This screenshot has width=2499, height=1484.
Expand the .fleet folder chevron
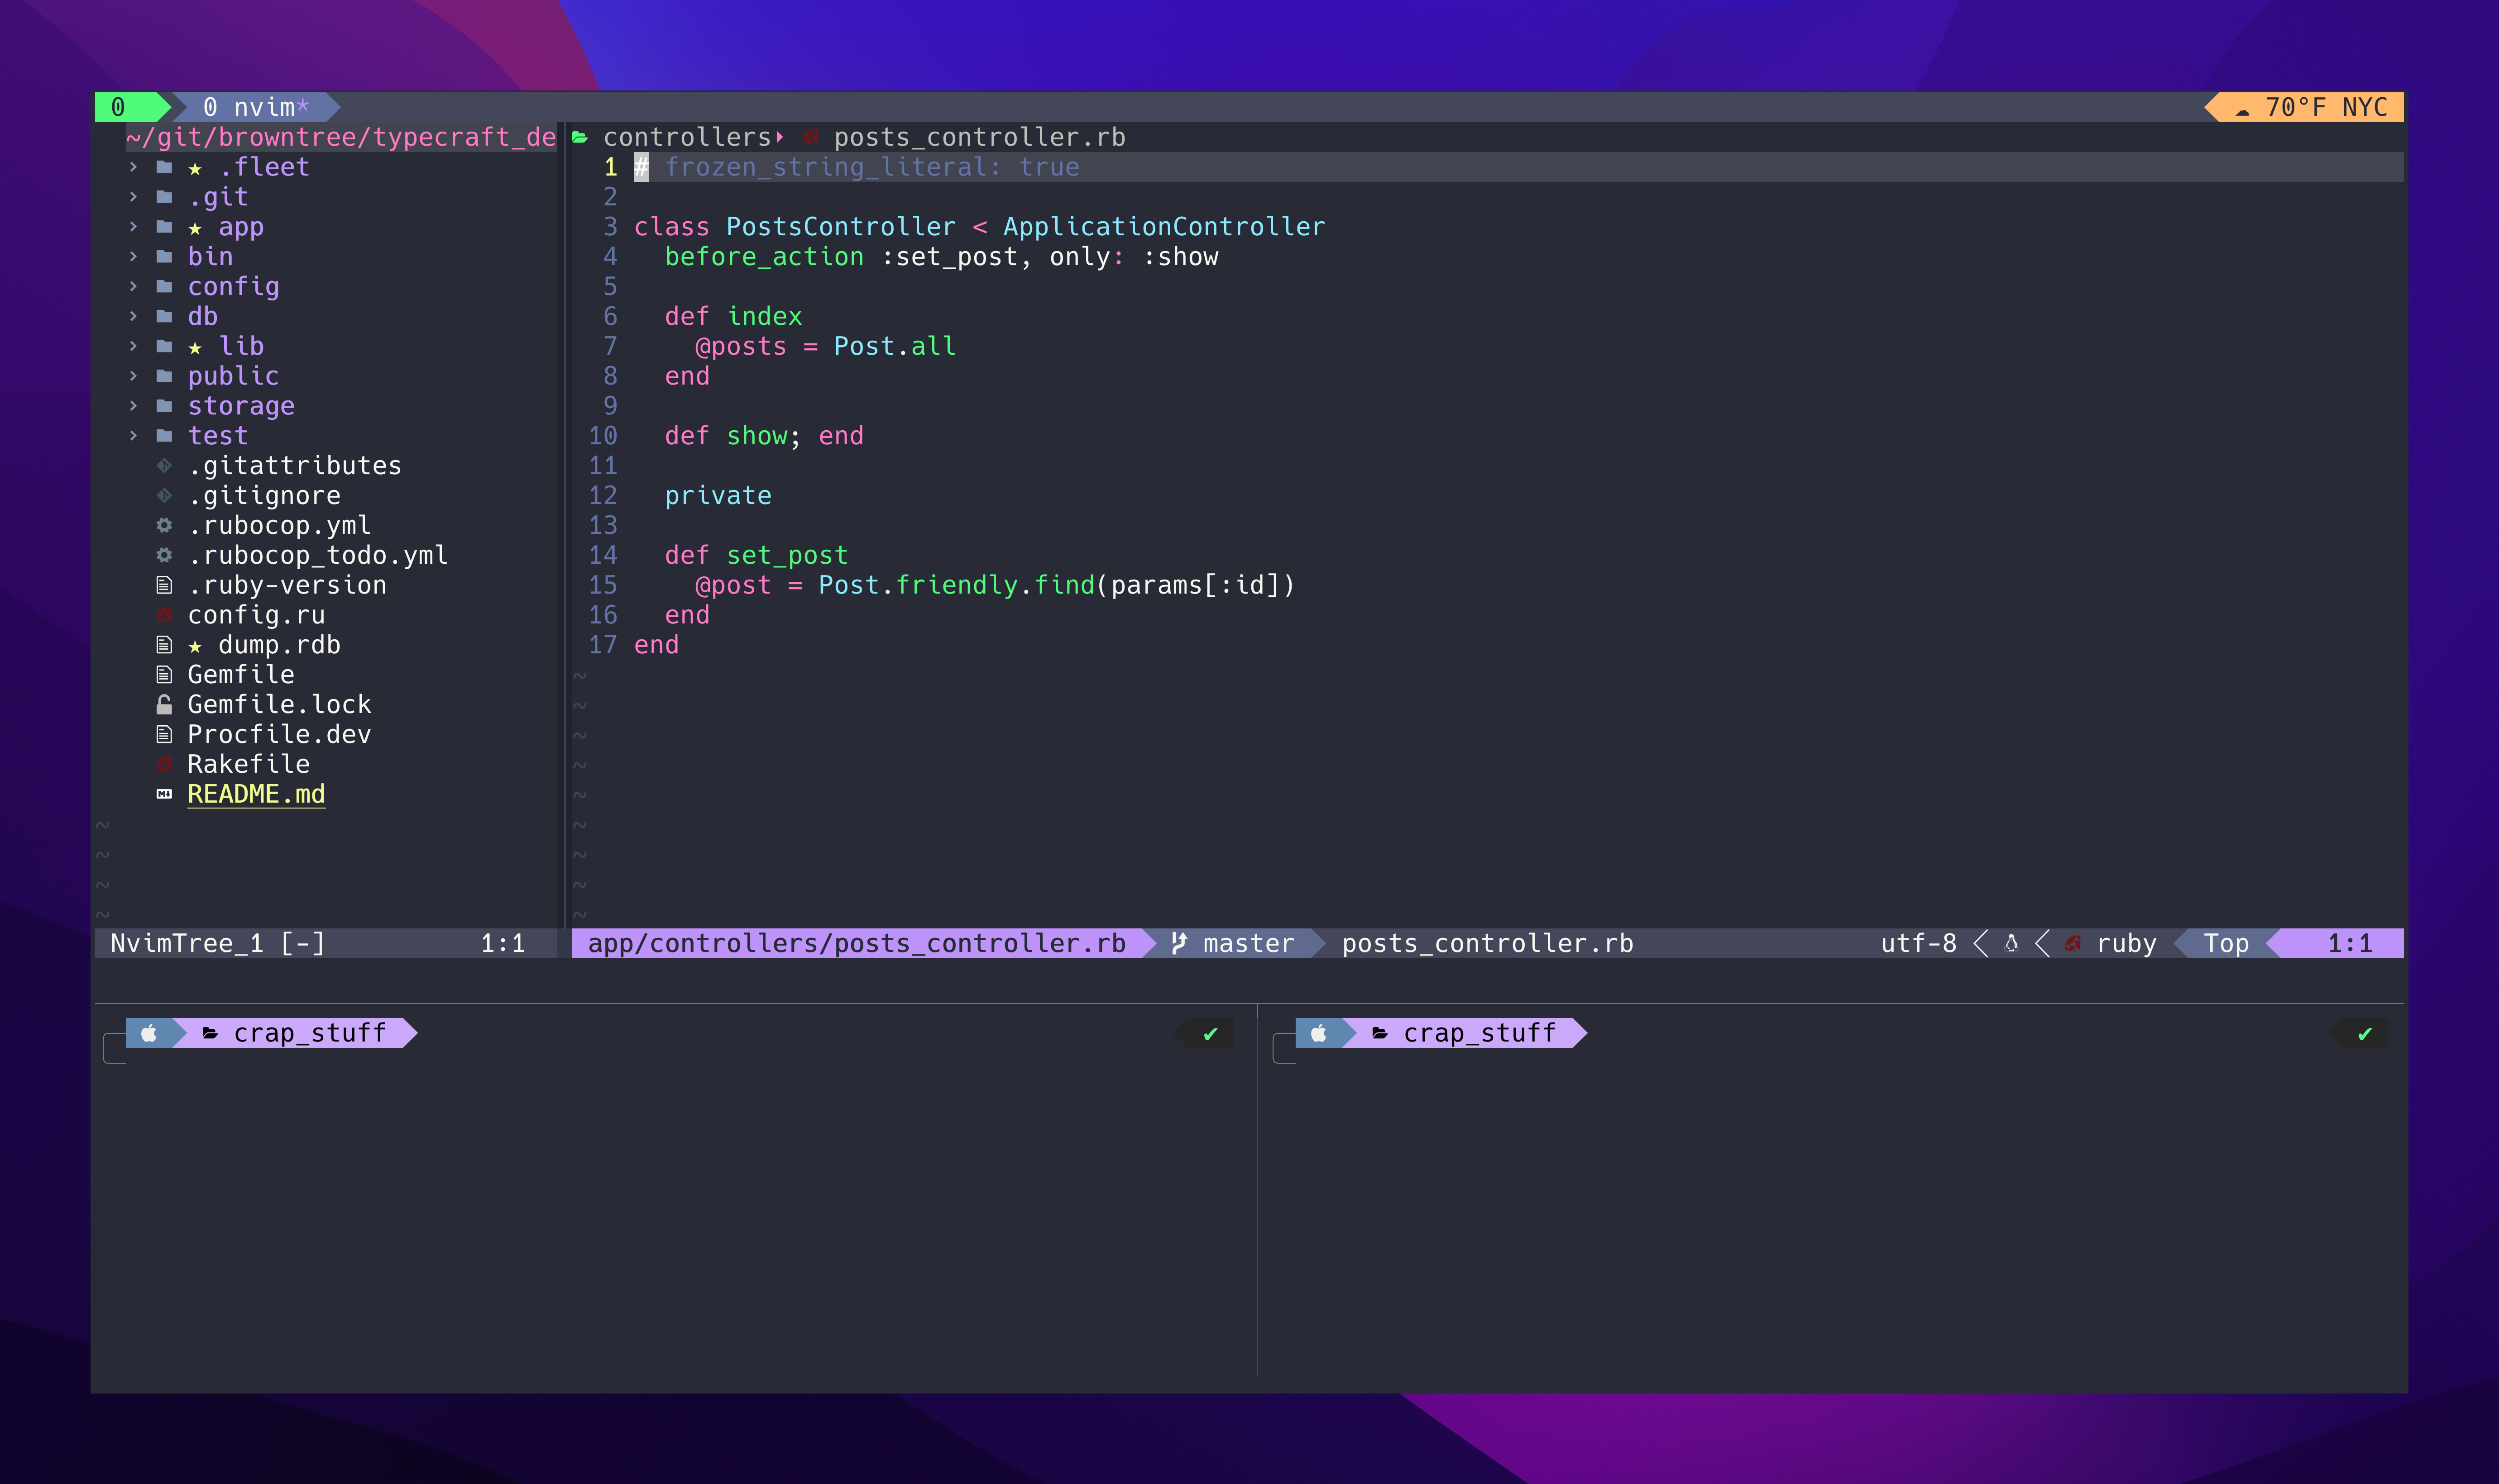(x=133, y=167)
